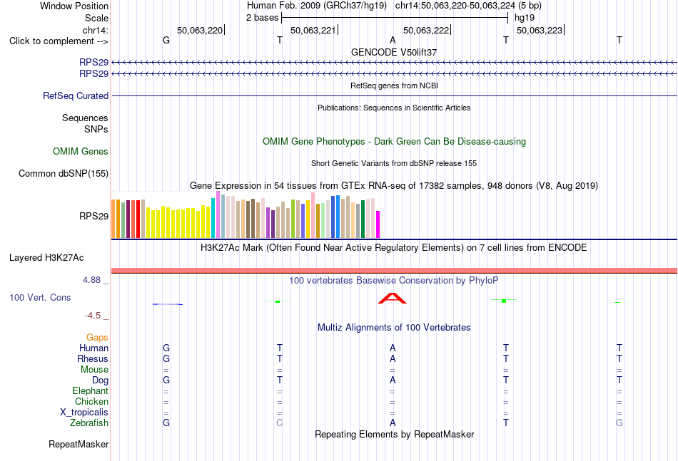
Task: Click the upper RPS29 GENCODE track label
Action: pyautogui.click(x=93, y=62)
